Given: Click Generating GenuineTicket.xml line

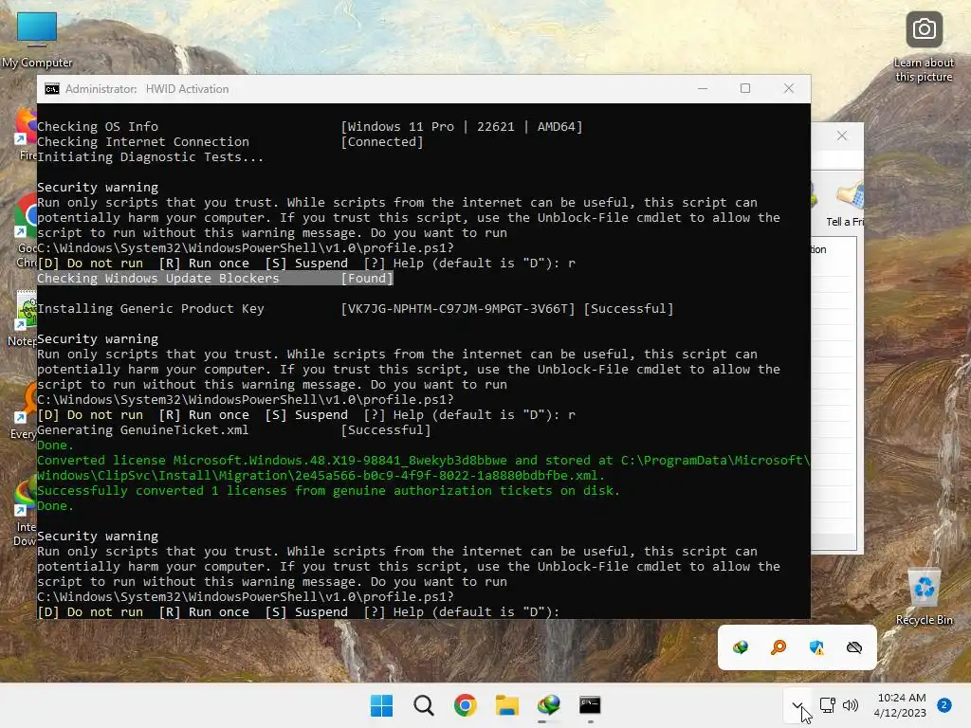Looking at the screenshot, I should 233,429.
